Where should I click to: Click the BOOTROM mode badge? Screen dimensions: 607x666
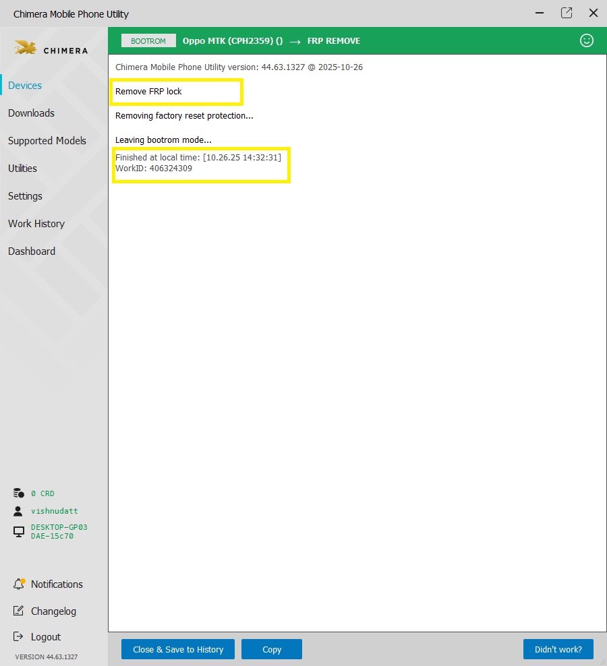click(x=148, y=40)
